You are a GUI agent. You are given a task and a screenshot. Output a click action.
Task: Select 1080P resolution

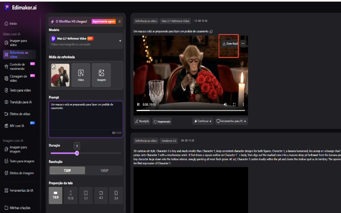[104, 171]
